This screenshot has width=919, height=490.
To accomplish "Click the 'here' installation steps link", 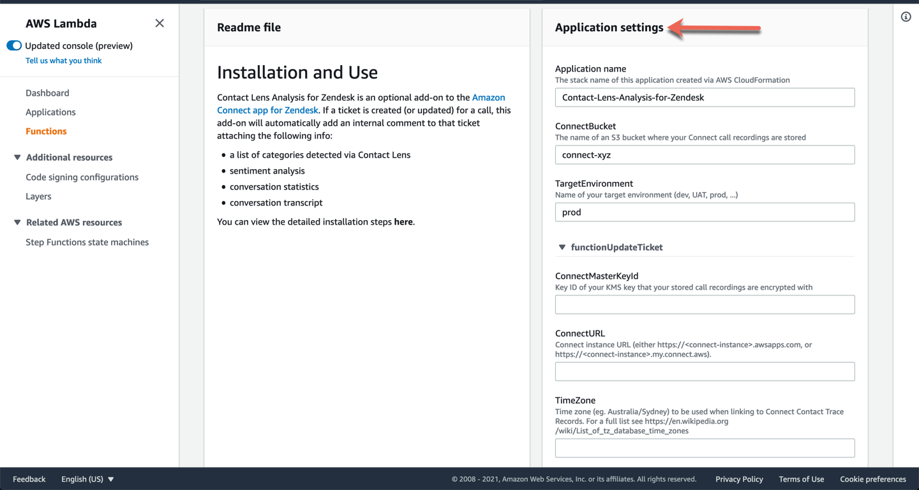I will click(403, 222).
